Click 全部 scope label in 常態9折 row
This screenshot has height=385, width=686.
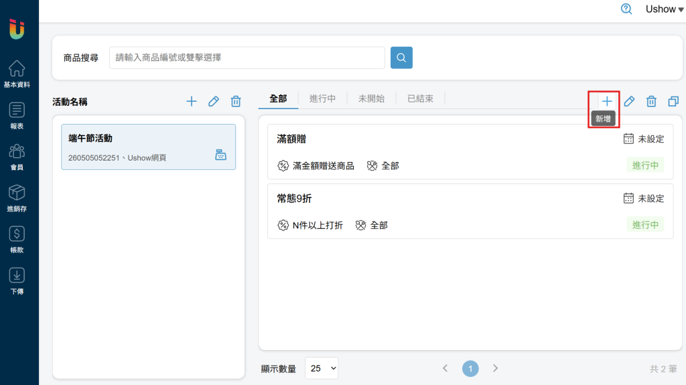379,226
